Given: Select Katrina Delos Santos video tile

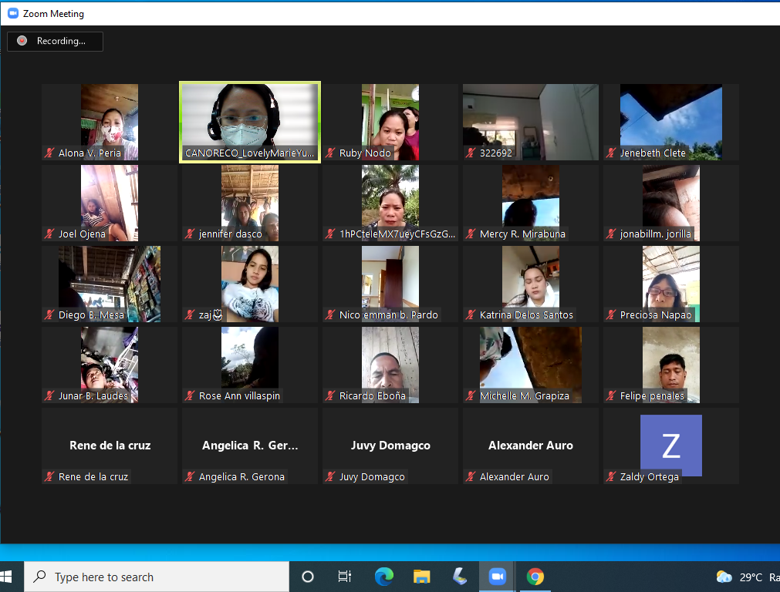Looking at the screenshot, I should pos(530,284).
